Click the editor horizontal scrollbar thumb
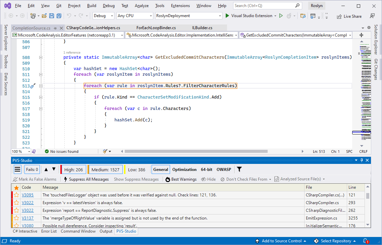Viewport: 382px width, 245px height. coord(196,151)
